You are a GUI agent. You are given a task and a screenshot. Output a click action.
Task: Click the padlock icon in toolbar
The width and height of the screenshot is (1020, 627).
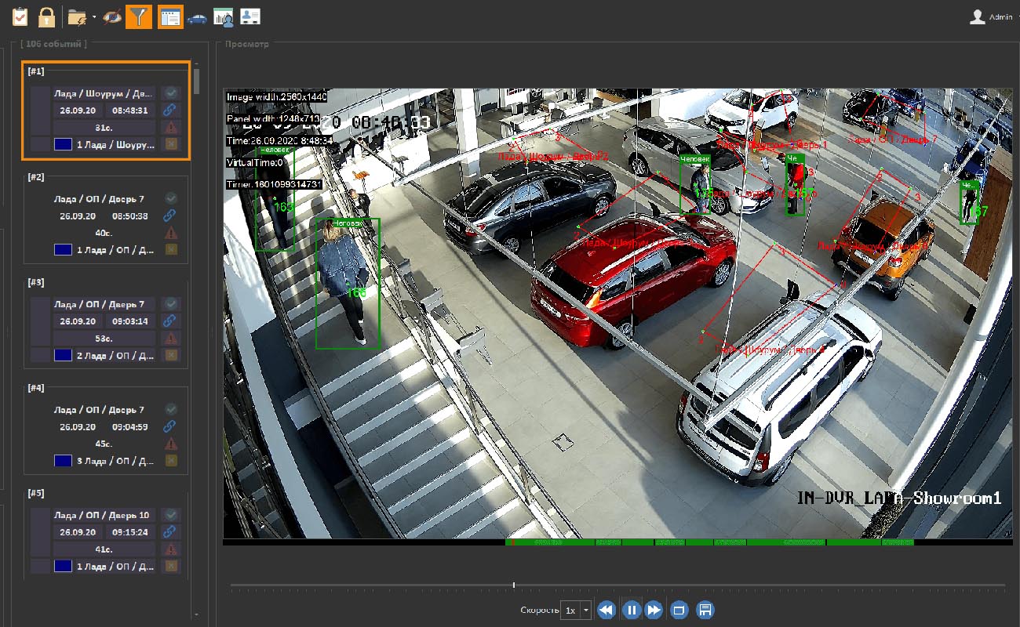pos(46,16)
